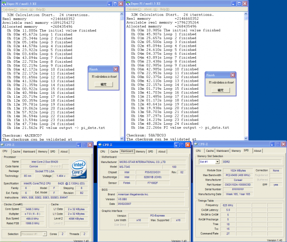Select Cache tab in left CPU-Z window
287x242 pixels.
click(16, 151)
